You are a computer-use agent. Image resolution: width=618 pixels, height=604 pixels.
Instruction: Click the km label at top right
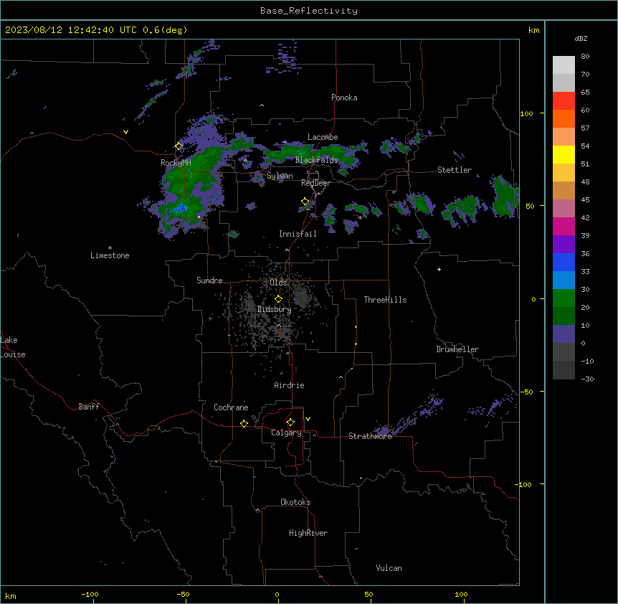pyautogui.click(x=533, y=30)
